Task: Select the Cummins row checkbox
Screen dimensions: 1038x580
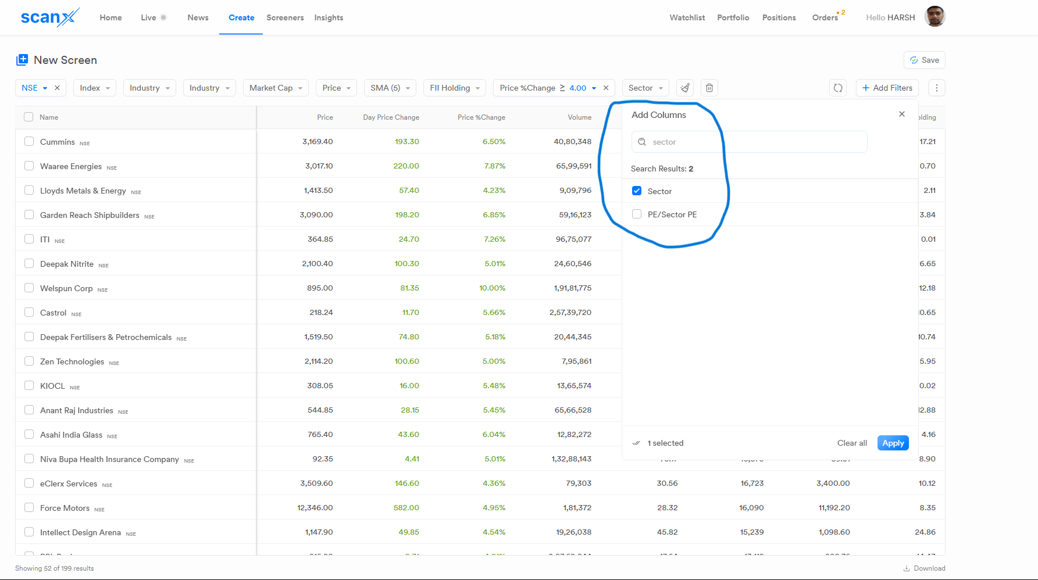Action: coord(29,141)
